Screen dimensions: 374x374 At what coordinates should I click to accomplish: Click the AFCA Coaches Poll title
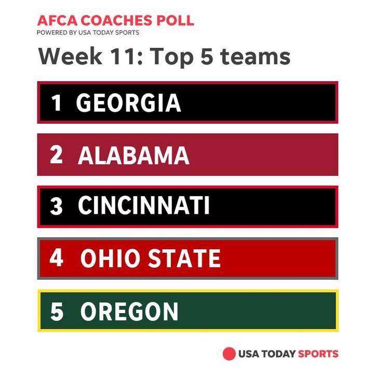point(115,21)
